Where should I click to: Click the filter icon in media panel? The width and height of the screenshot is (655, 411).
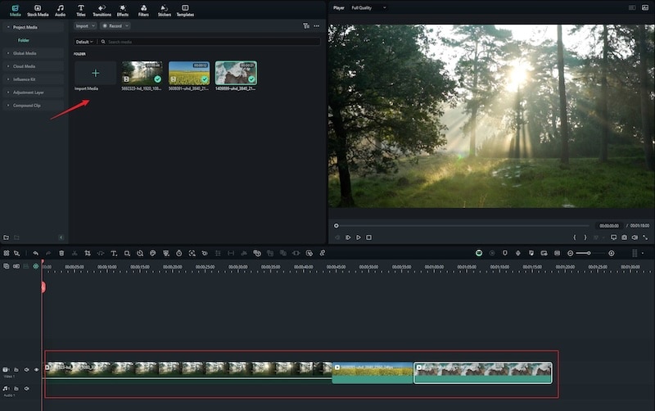(x=306, y=26)
